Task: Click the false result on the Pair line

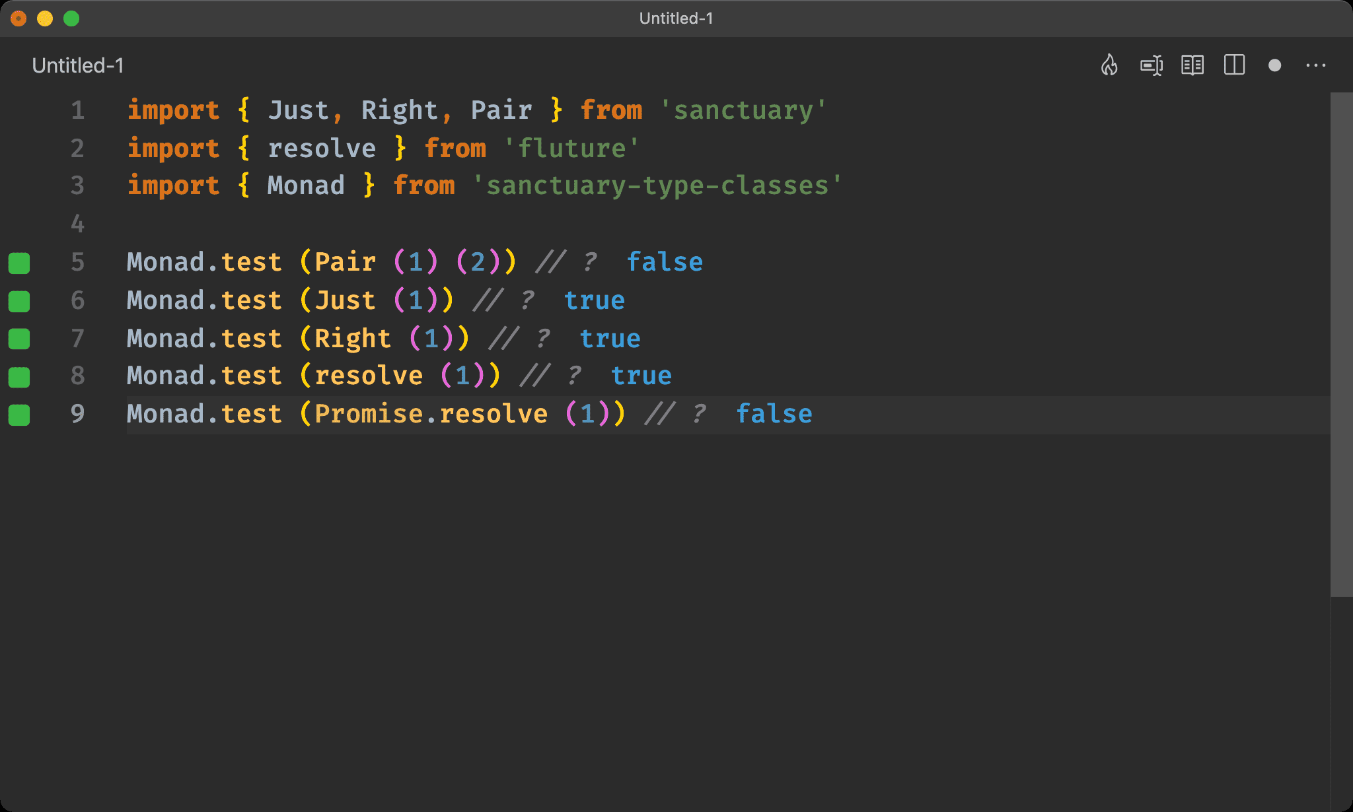Action: click(665, 262)
